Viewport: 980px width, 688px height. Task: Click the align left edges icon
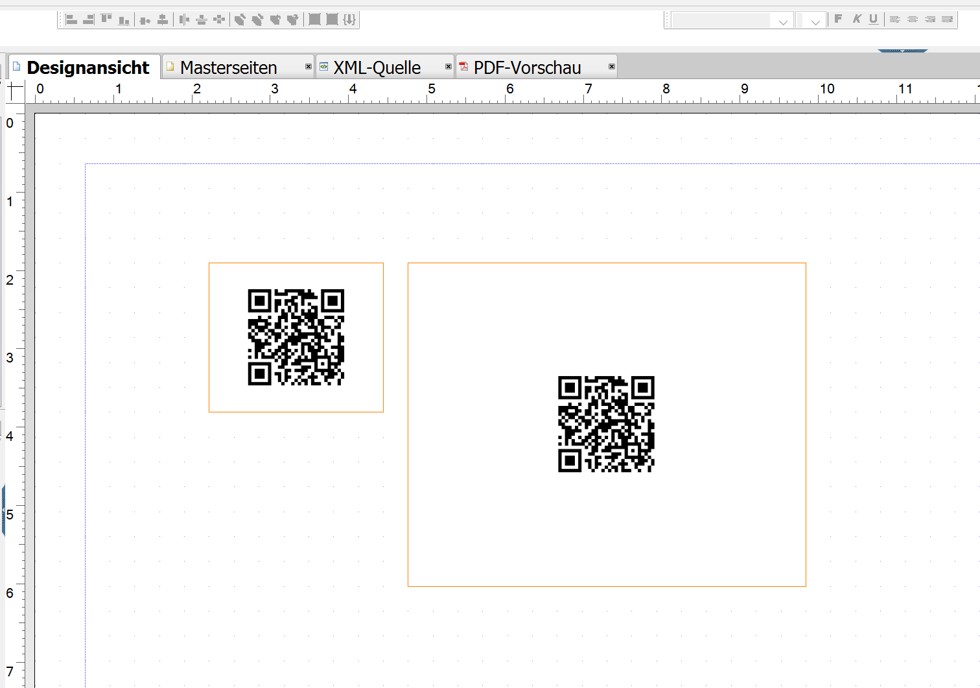[71, 20]
